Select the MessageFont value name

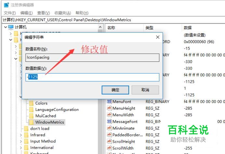pyautogui.click(x=125, y=122)
